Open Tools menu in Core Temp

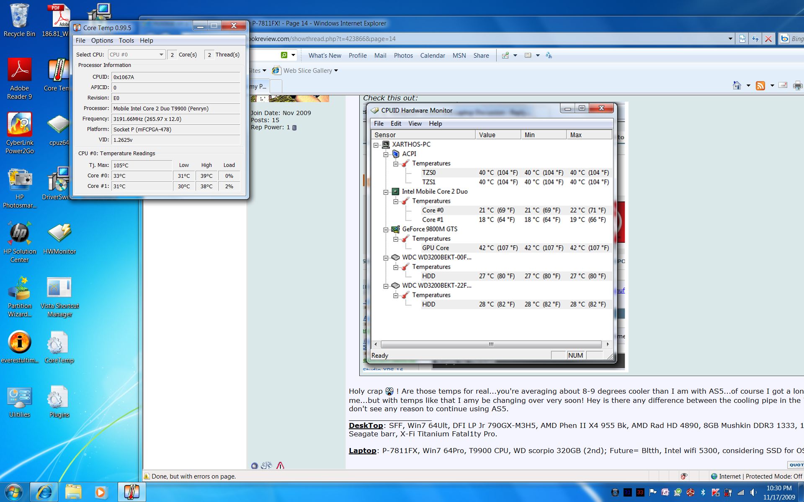click(x=126, y=41)
